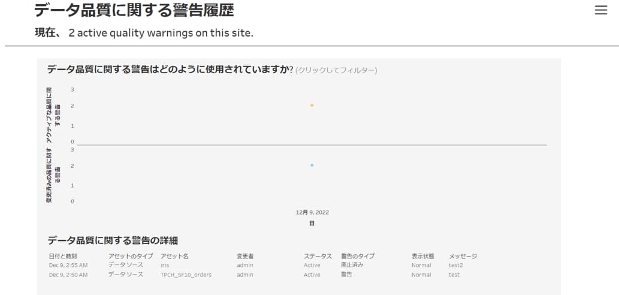Viewport: 619px width, 295px height.
Task: Click admin in the TPCH_SF10_orders row
Action: [245, 275]
